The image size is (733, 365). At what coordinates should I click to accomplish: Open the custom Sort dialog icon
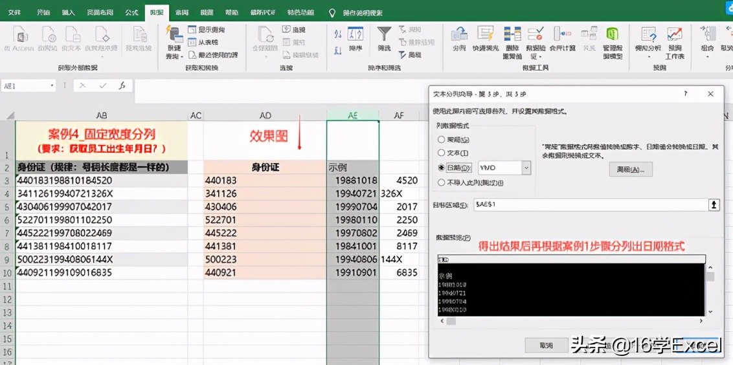pyautogui.click(x=355, y=34)
